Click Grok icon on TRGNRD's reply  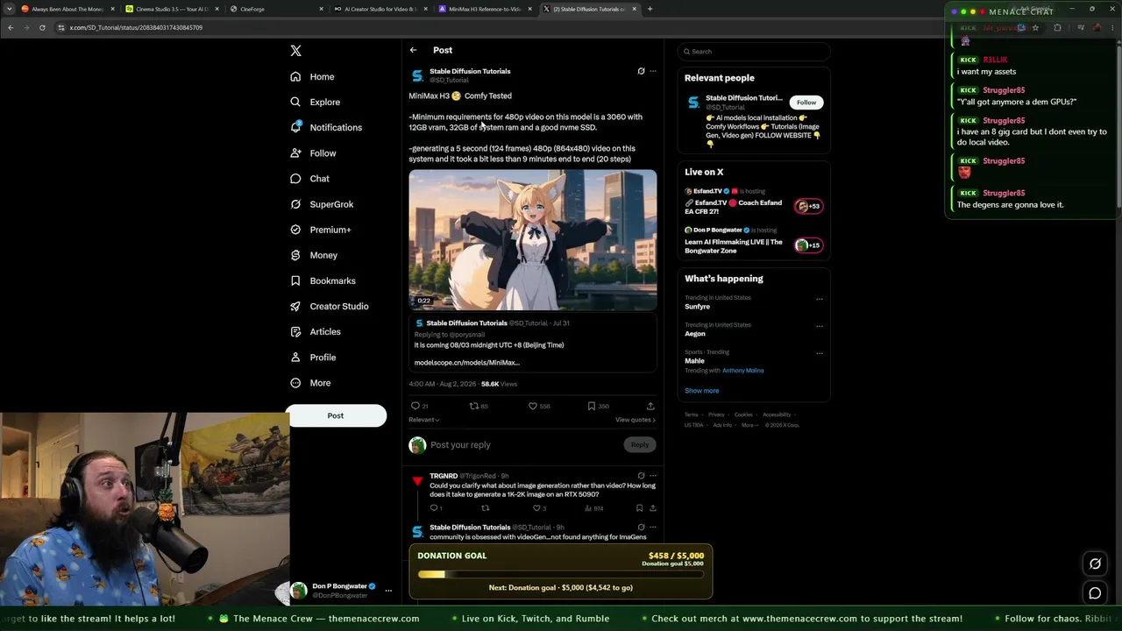[x=641, y=476]
